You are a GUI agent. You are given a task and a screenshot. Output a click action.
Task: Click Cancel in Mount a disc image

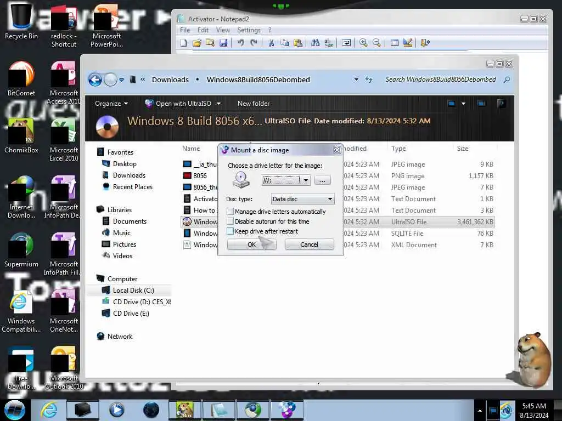point(309,244)
